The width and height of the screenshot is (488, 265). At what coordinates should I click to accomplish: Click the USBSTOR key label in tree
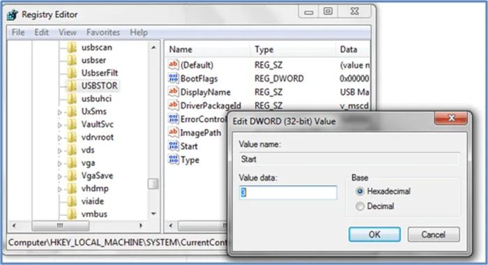tap(99, 86)
